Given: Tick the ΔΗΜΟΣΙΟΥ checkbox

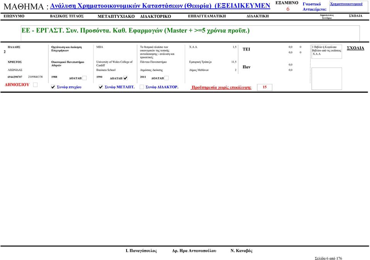Looking at the screenshot, I should [x=35, y=85].
